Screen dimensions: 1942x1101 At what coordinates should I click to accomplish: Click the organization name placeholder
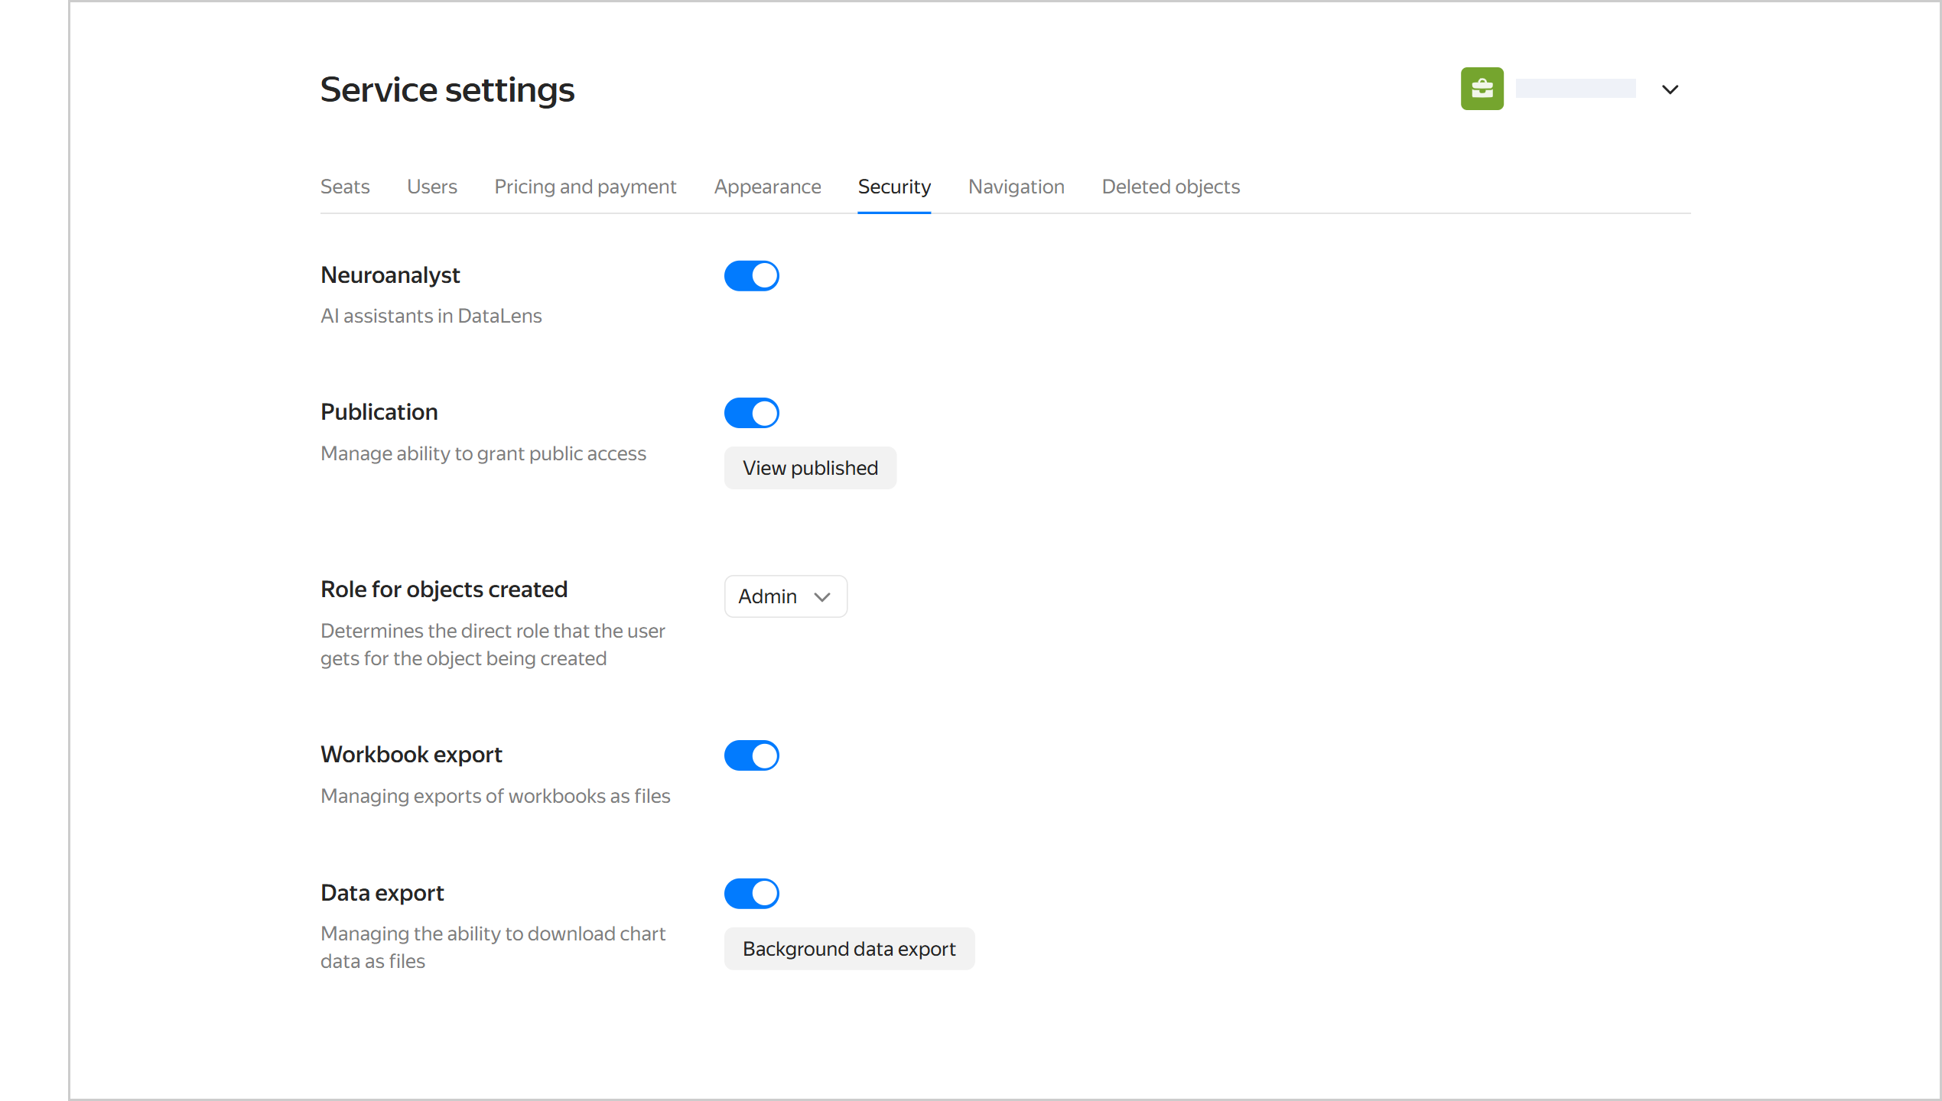1576,89
